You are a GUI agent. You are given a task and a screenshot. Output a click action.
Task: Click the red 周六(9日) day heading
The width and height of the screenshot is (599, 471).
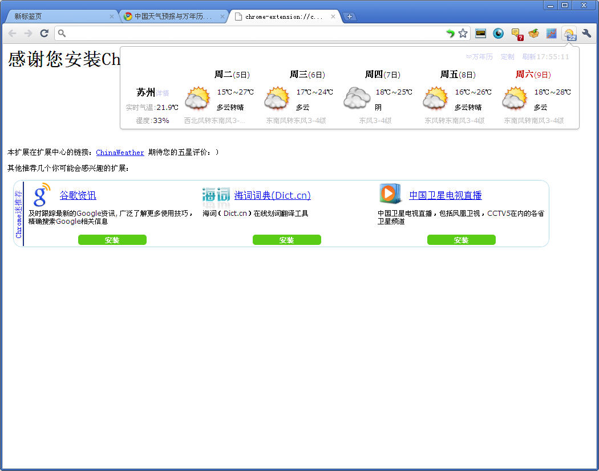point(533,75)
